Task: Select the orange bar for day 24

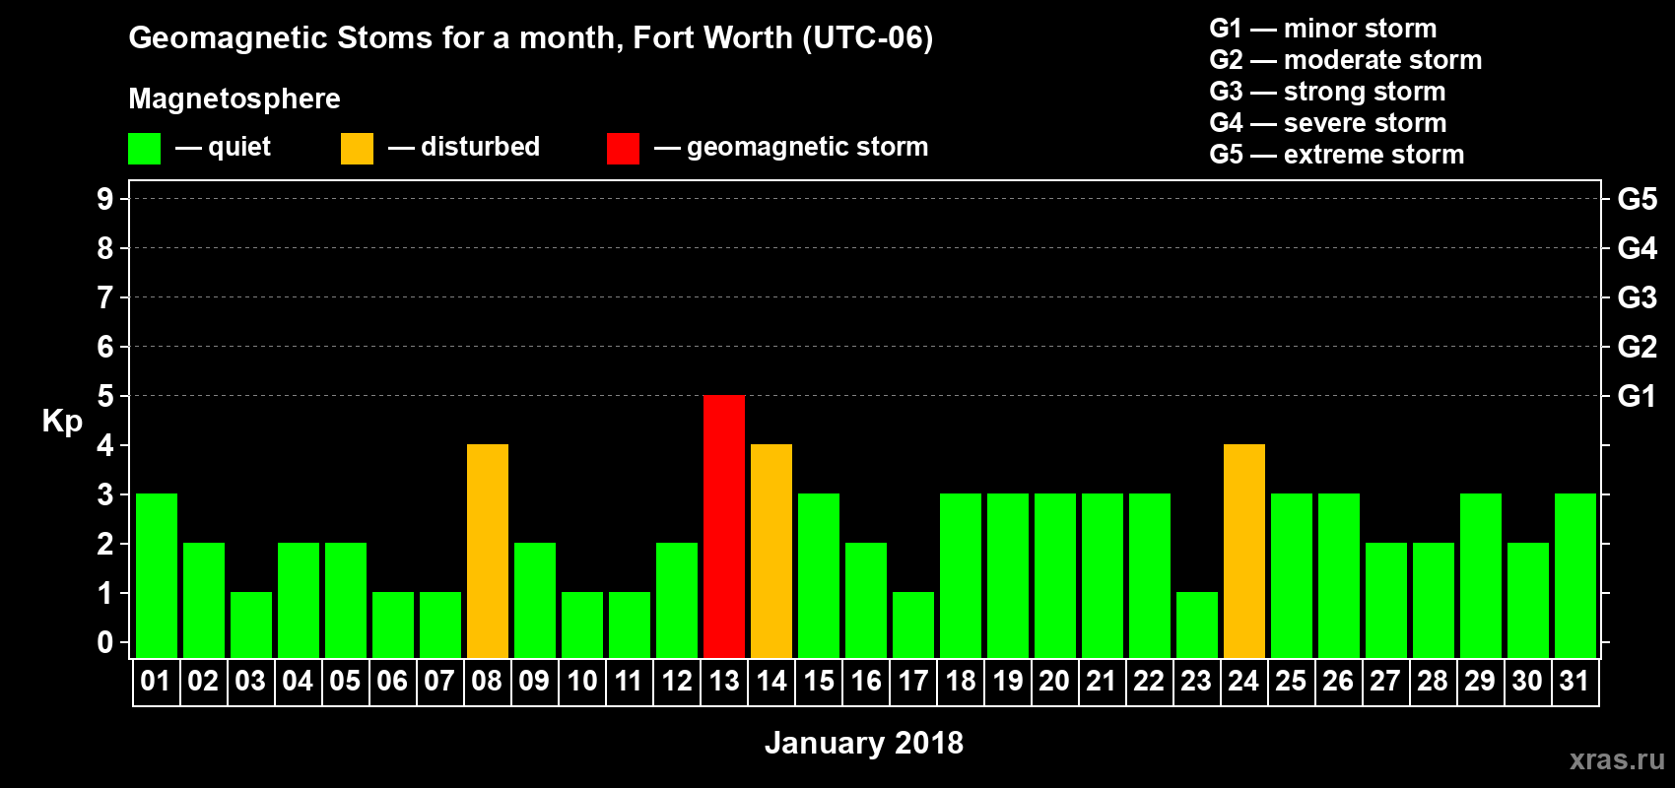Action: pyautogui.click(x=1244, y=551)
